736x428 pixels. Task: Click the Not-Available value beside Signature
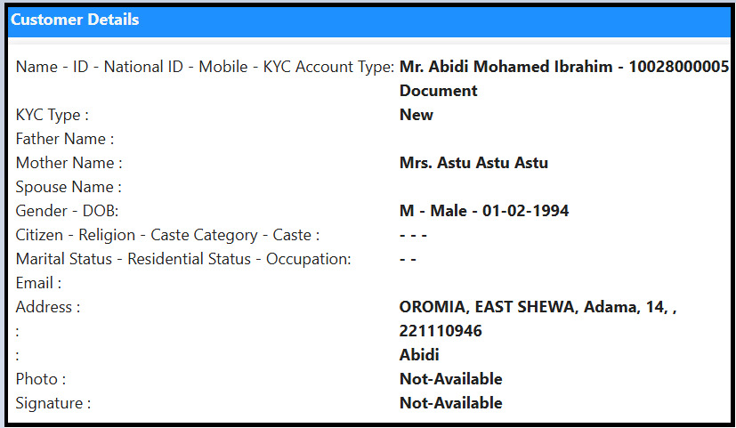click(x=450, y=403)
